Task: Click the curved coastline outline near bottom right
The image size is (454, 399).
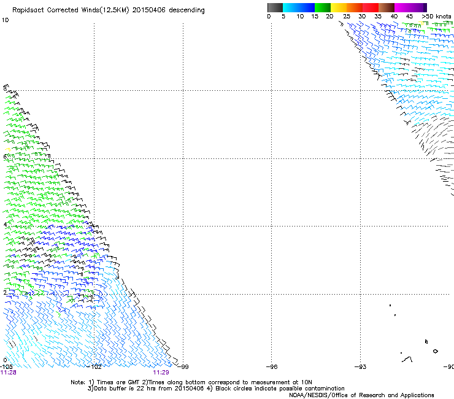Action: click(407, 359)
